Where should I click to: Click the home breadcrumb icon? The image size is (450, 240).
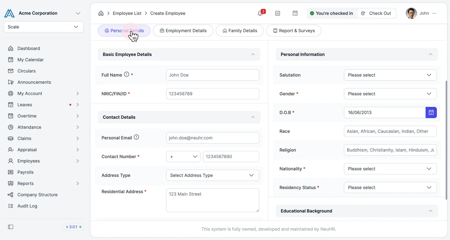click(x=101, y=13)
